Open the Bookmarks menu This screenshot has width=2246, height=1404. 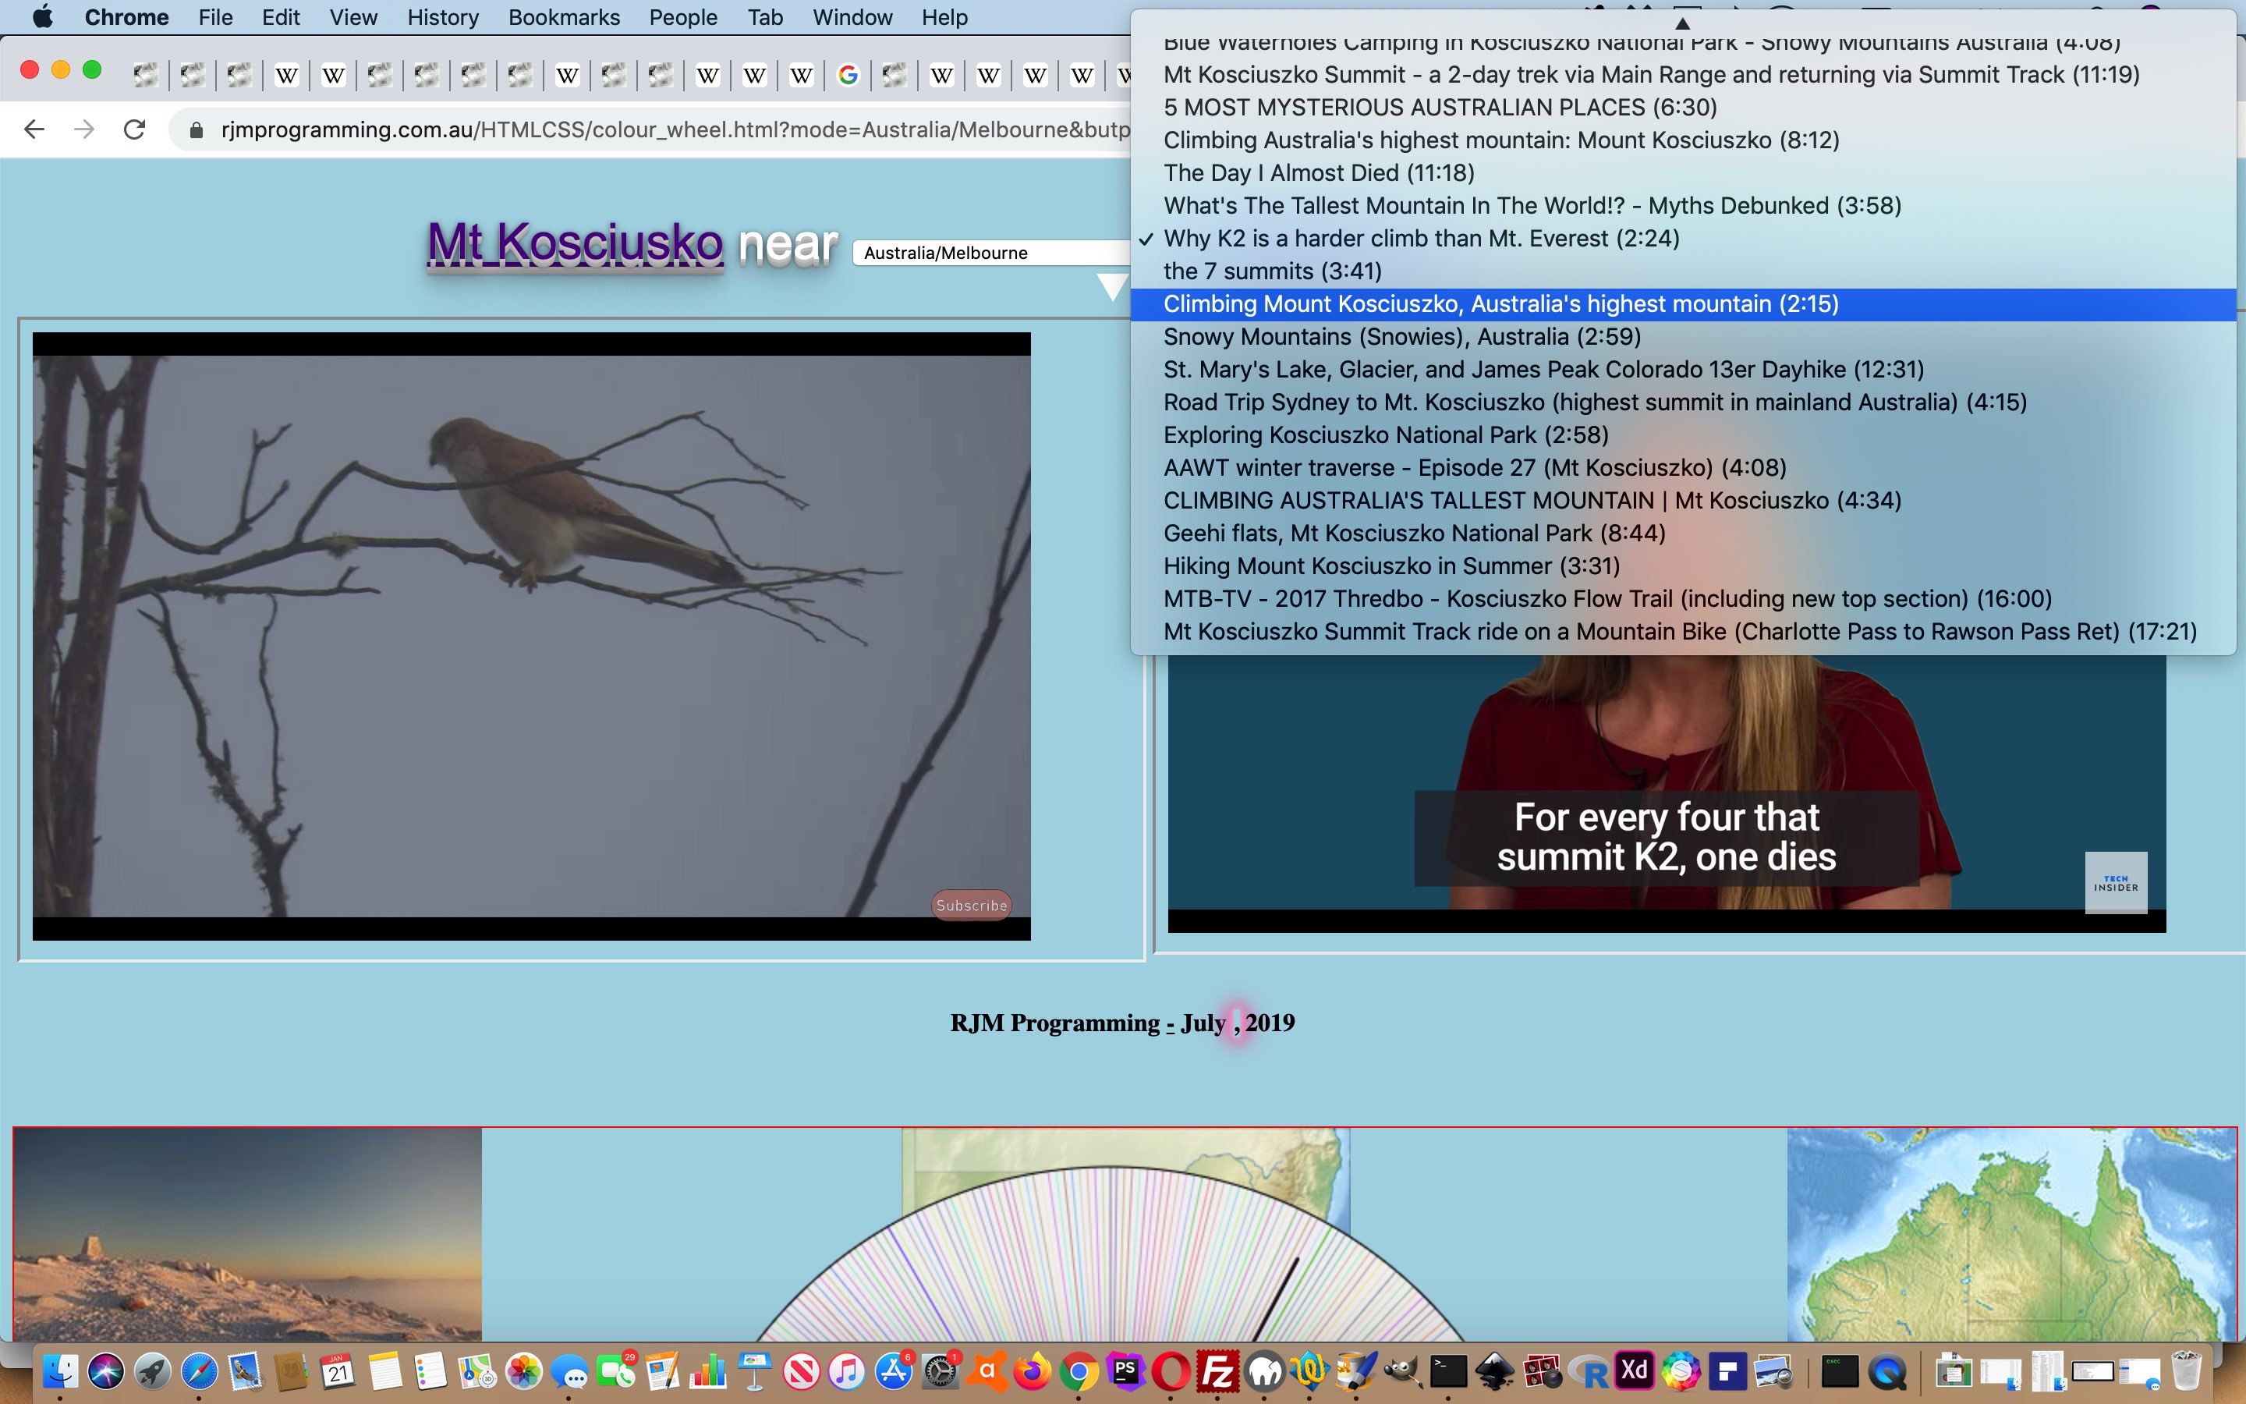[x=563, y=16]
